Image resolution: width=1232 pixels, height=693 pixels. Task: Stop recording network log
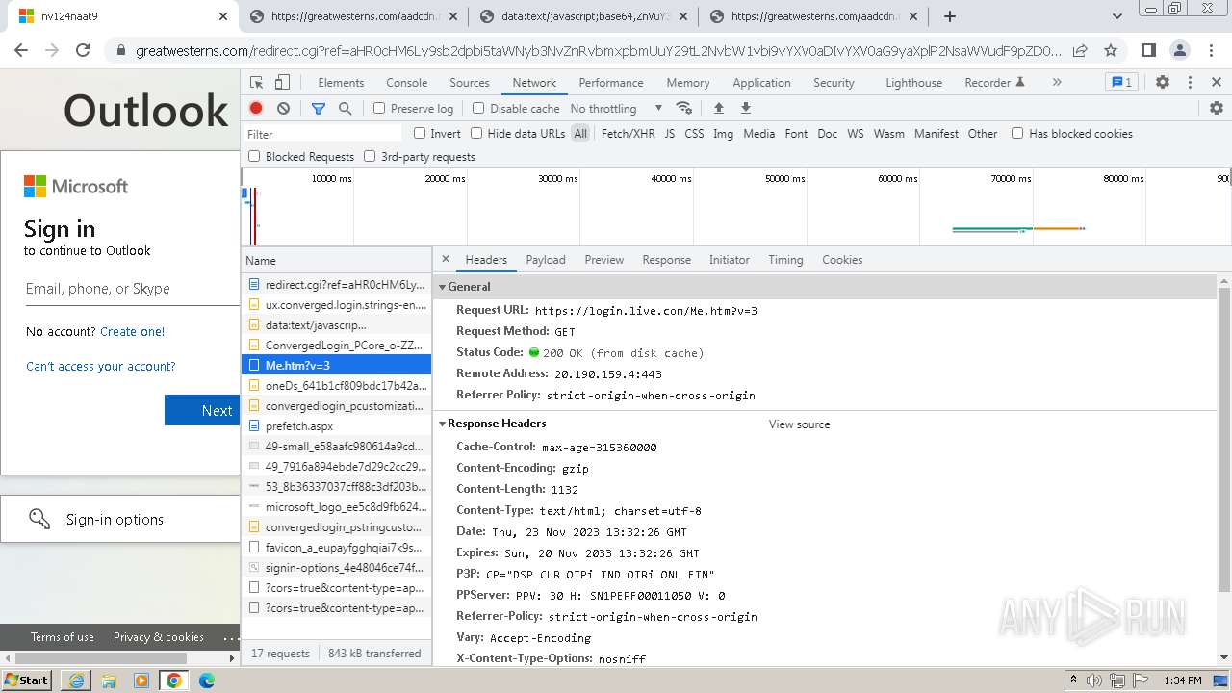(x=256, y=109)
